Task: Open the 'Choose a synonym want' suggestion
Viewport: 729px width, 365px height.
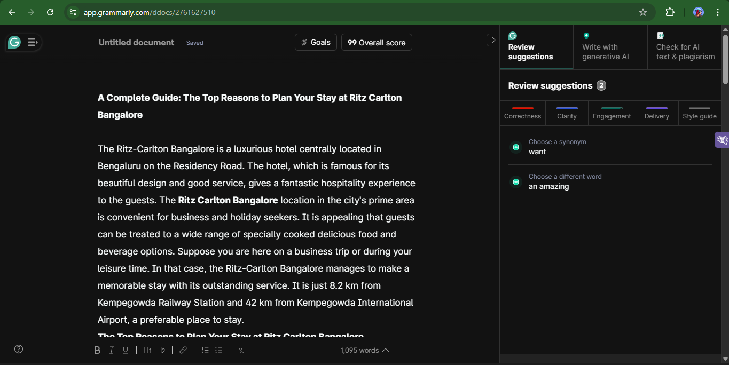Action: pos(610,147)
